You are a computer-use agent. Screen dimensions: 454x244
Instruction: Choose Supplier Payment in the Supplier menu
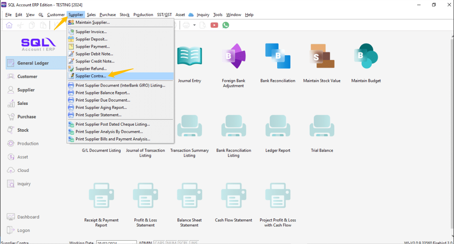click(x=93, y=46)
